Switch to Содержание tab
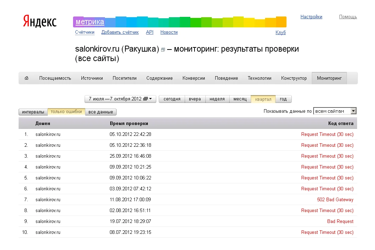The image size is (375, 250). (x=159, y=78)
